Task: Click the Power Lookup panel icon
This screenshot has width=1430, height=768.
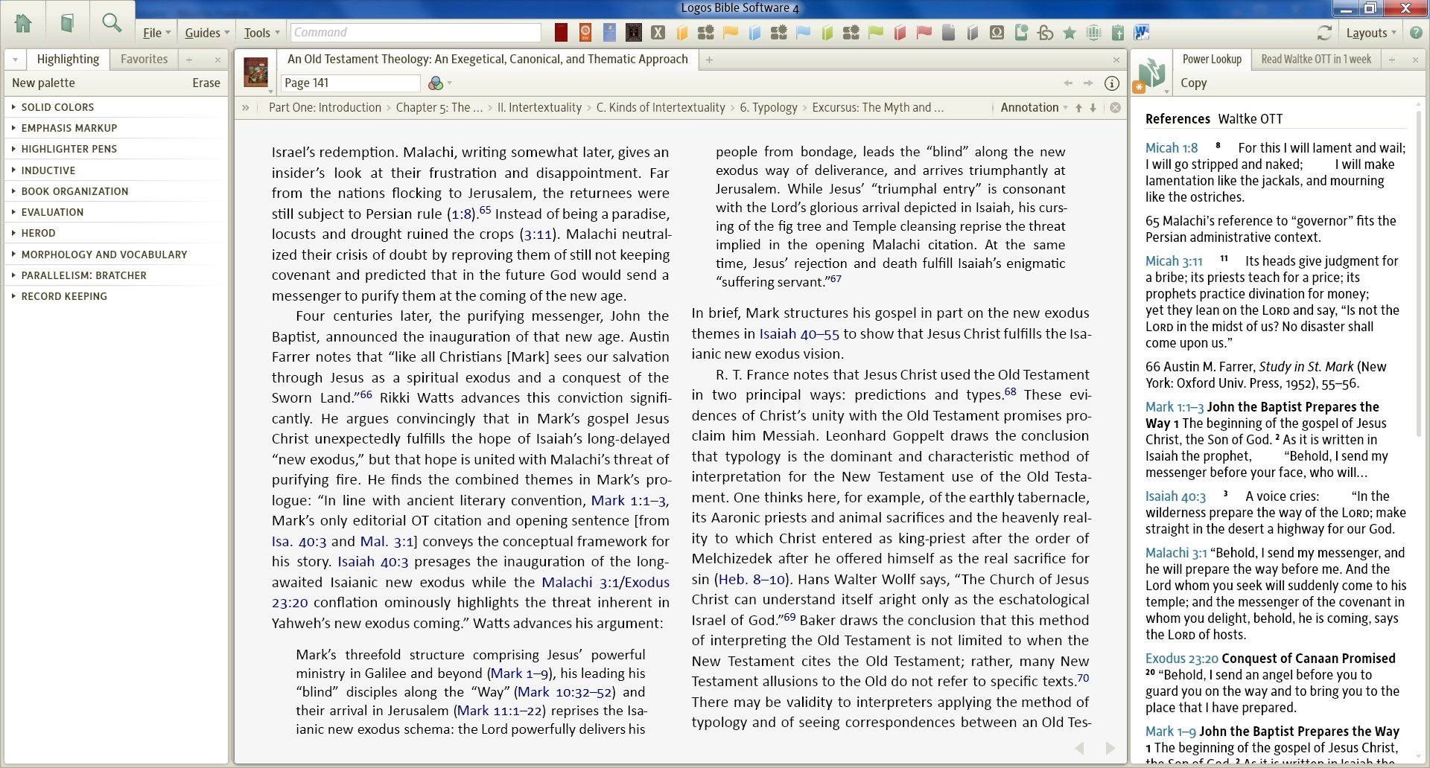Action: [1151, 74]
